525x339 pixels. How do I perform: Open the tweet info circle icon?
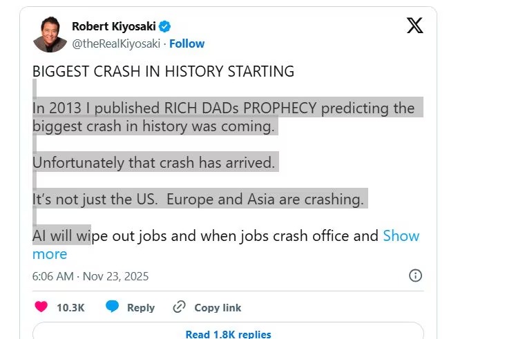point(415,276)
